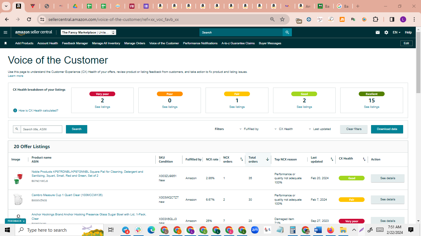Image resolution: width=421 pixels, height=236 pixels.
Task: Open How is CX Health calculated link
Action: pos(39,110)
